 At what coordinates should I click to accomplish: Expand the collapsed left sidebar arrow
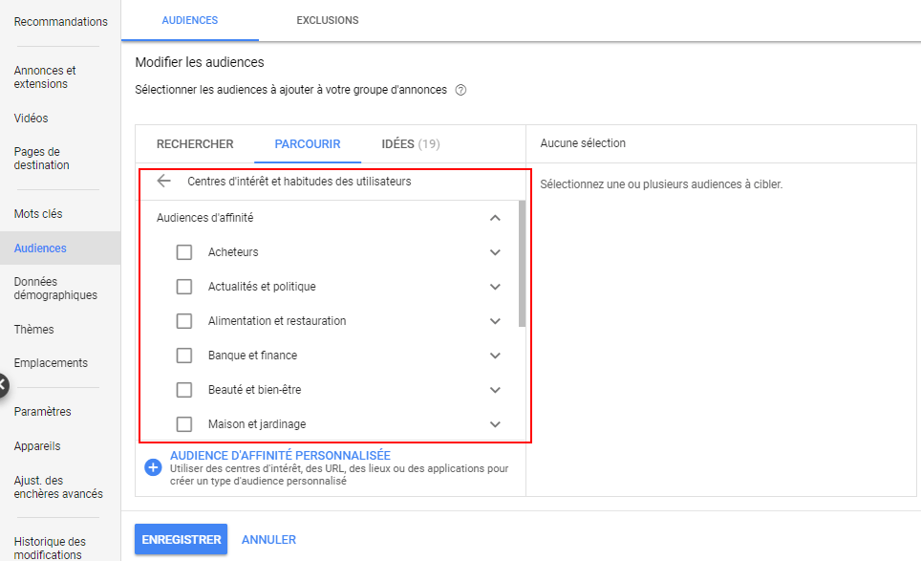coord(3,386)
